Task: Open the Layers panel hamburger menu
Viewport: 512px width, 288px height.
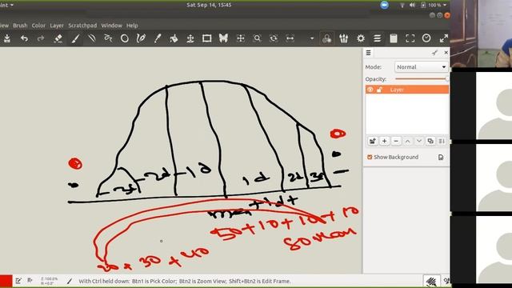Action: (x=368, y=53)
